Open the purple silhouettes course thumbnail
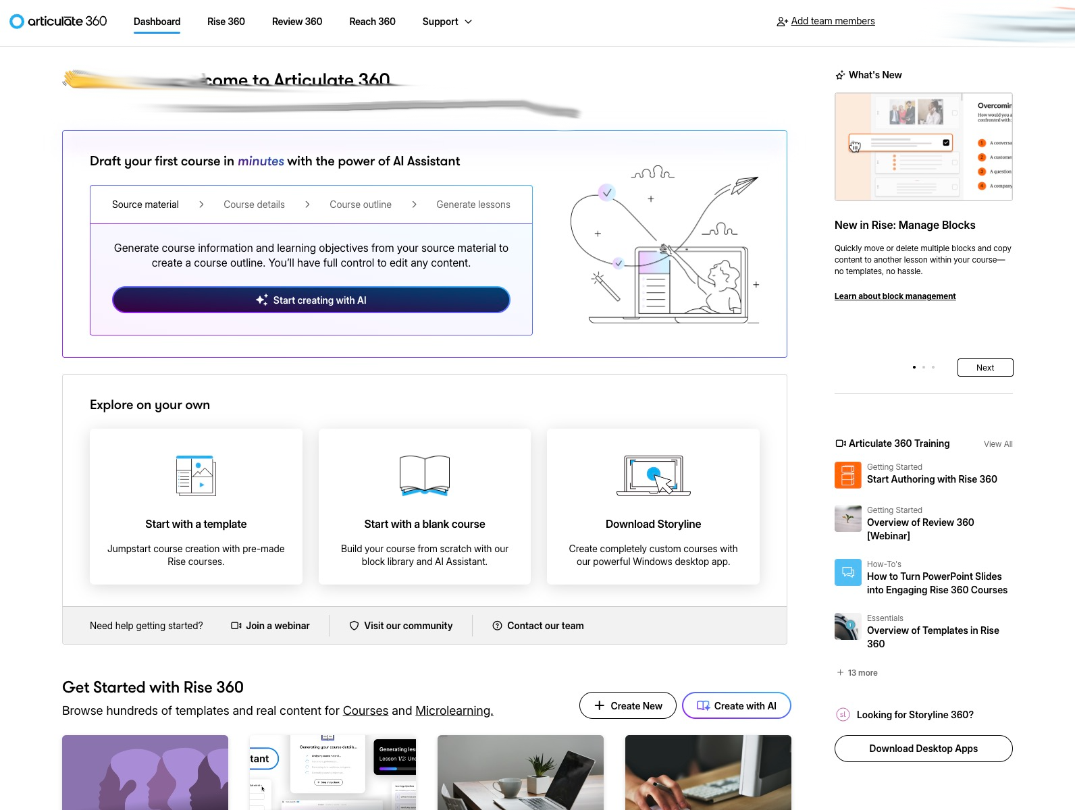Screen dimensions: 1075x810 click(x=145, y=772)
